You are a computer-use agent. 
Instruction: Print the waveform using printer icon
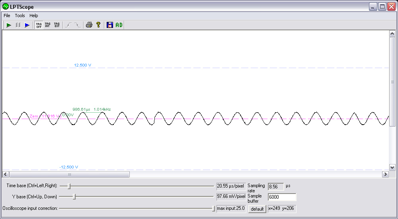pos(89,25)
